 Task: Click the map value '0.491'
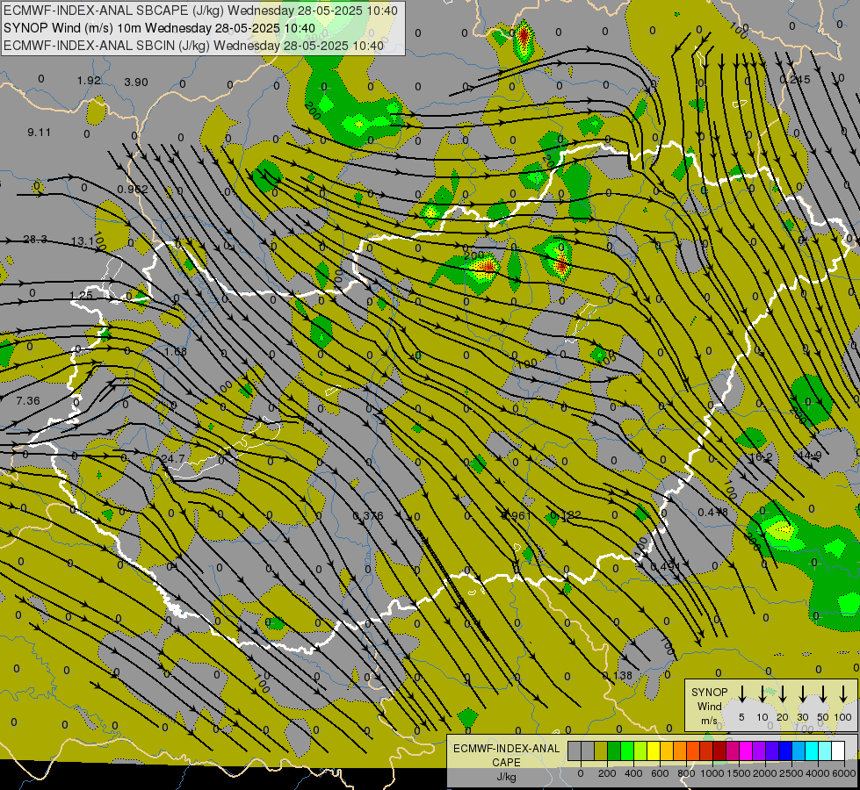coord(665,566)
